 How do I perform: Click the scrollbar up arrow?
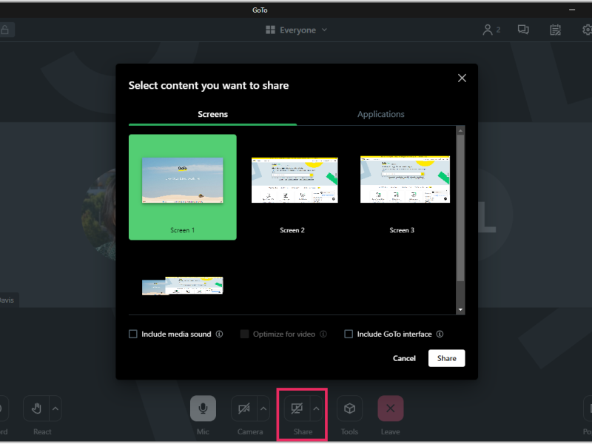460,131
